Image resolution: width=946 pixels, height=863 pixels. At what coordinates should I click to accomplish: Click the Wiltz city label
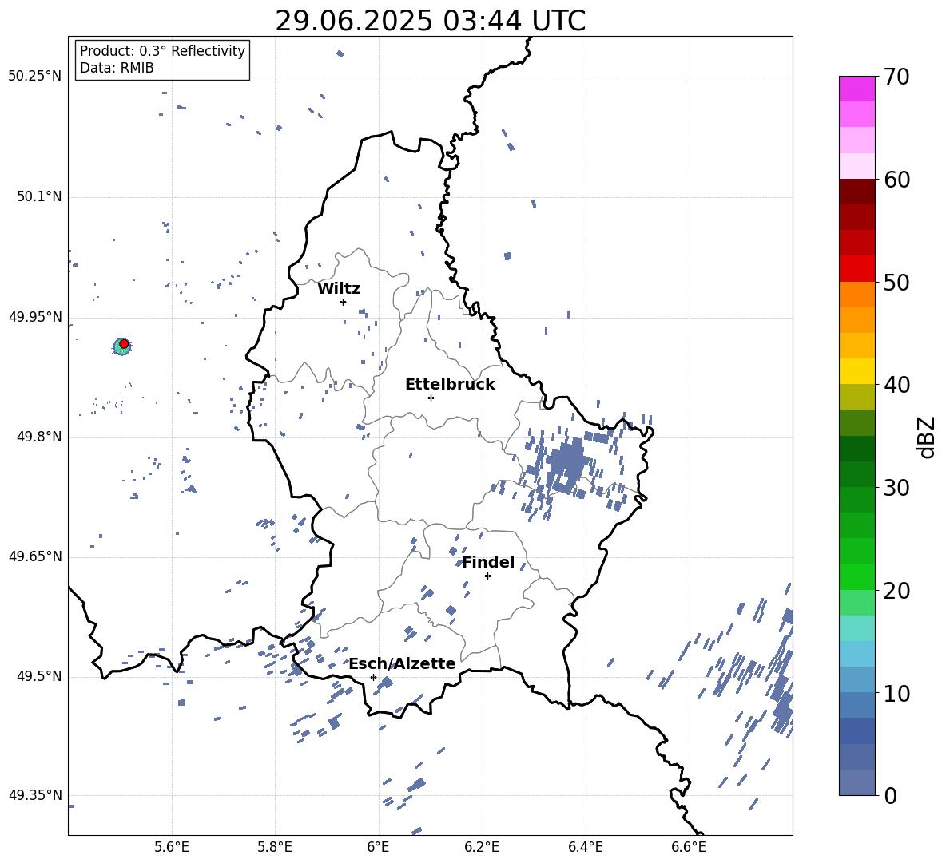tap(339, 289)
